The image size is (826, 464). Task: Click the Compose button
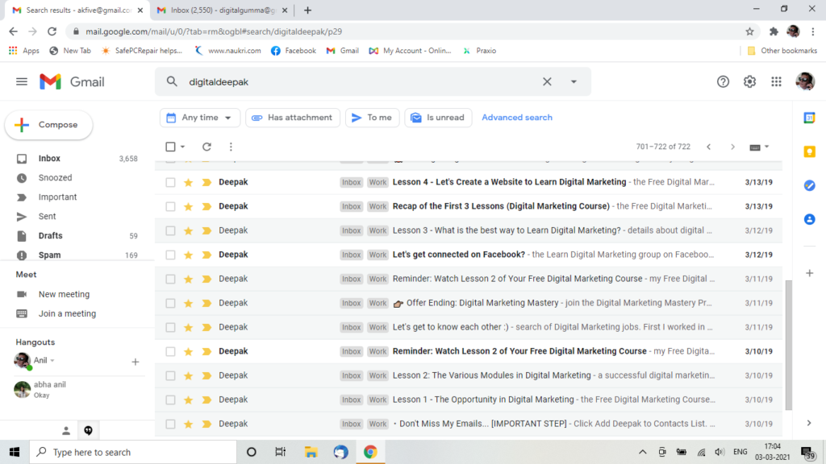(48, 125)
